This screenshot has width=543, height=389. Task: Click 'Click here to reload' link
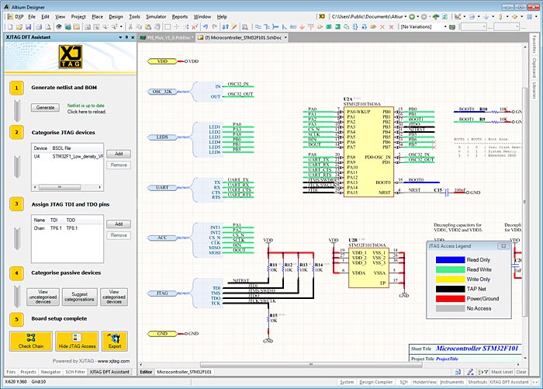pos(87,112)
